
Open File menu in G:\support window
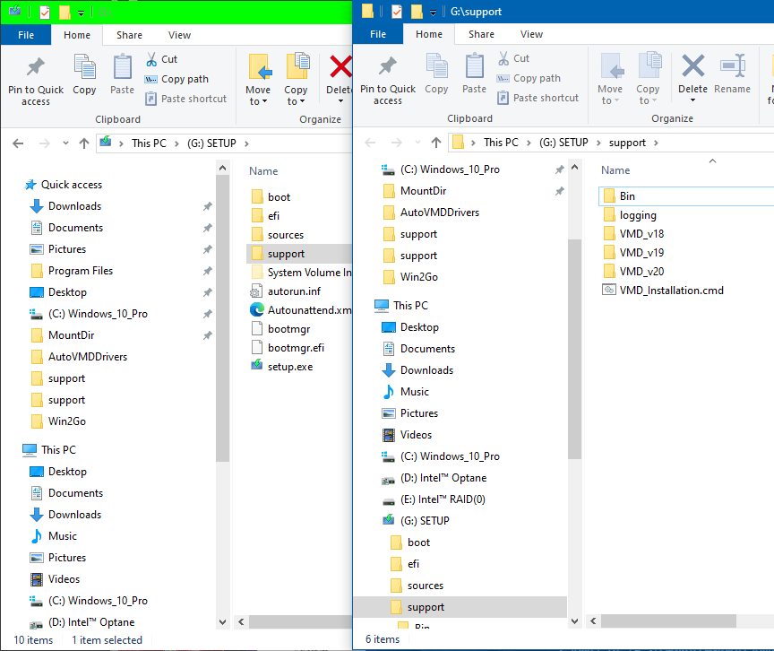coord(378,34)
